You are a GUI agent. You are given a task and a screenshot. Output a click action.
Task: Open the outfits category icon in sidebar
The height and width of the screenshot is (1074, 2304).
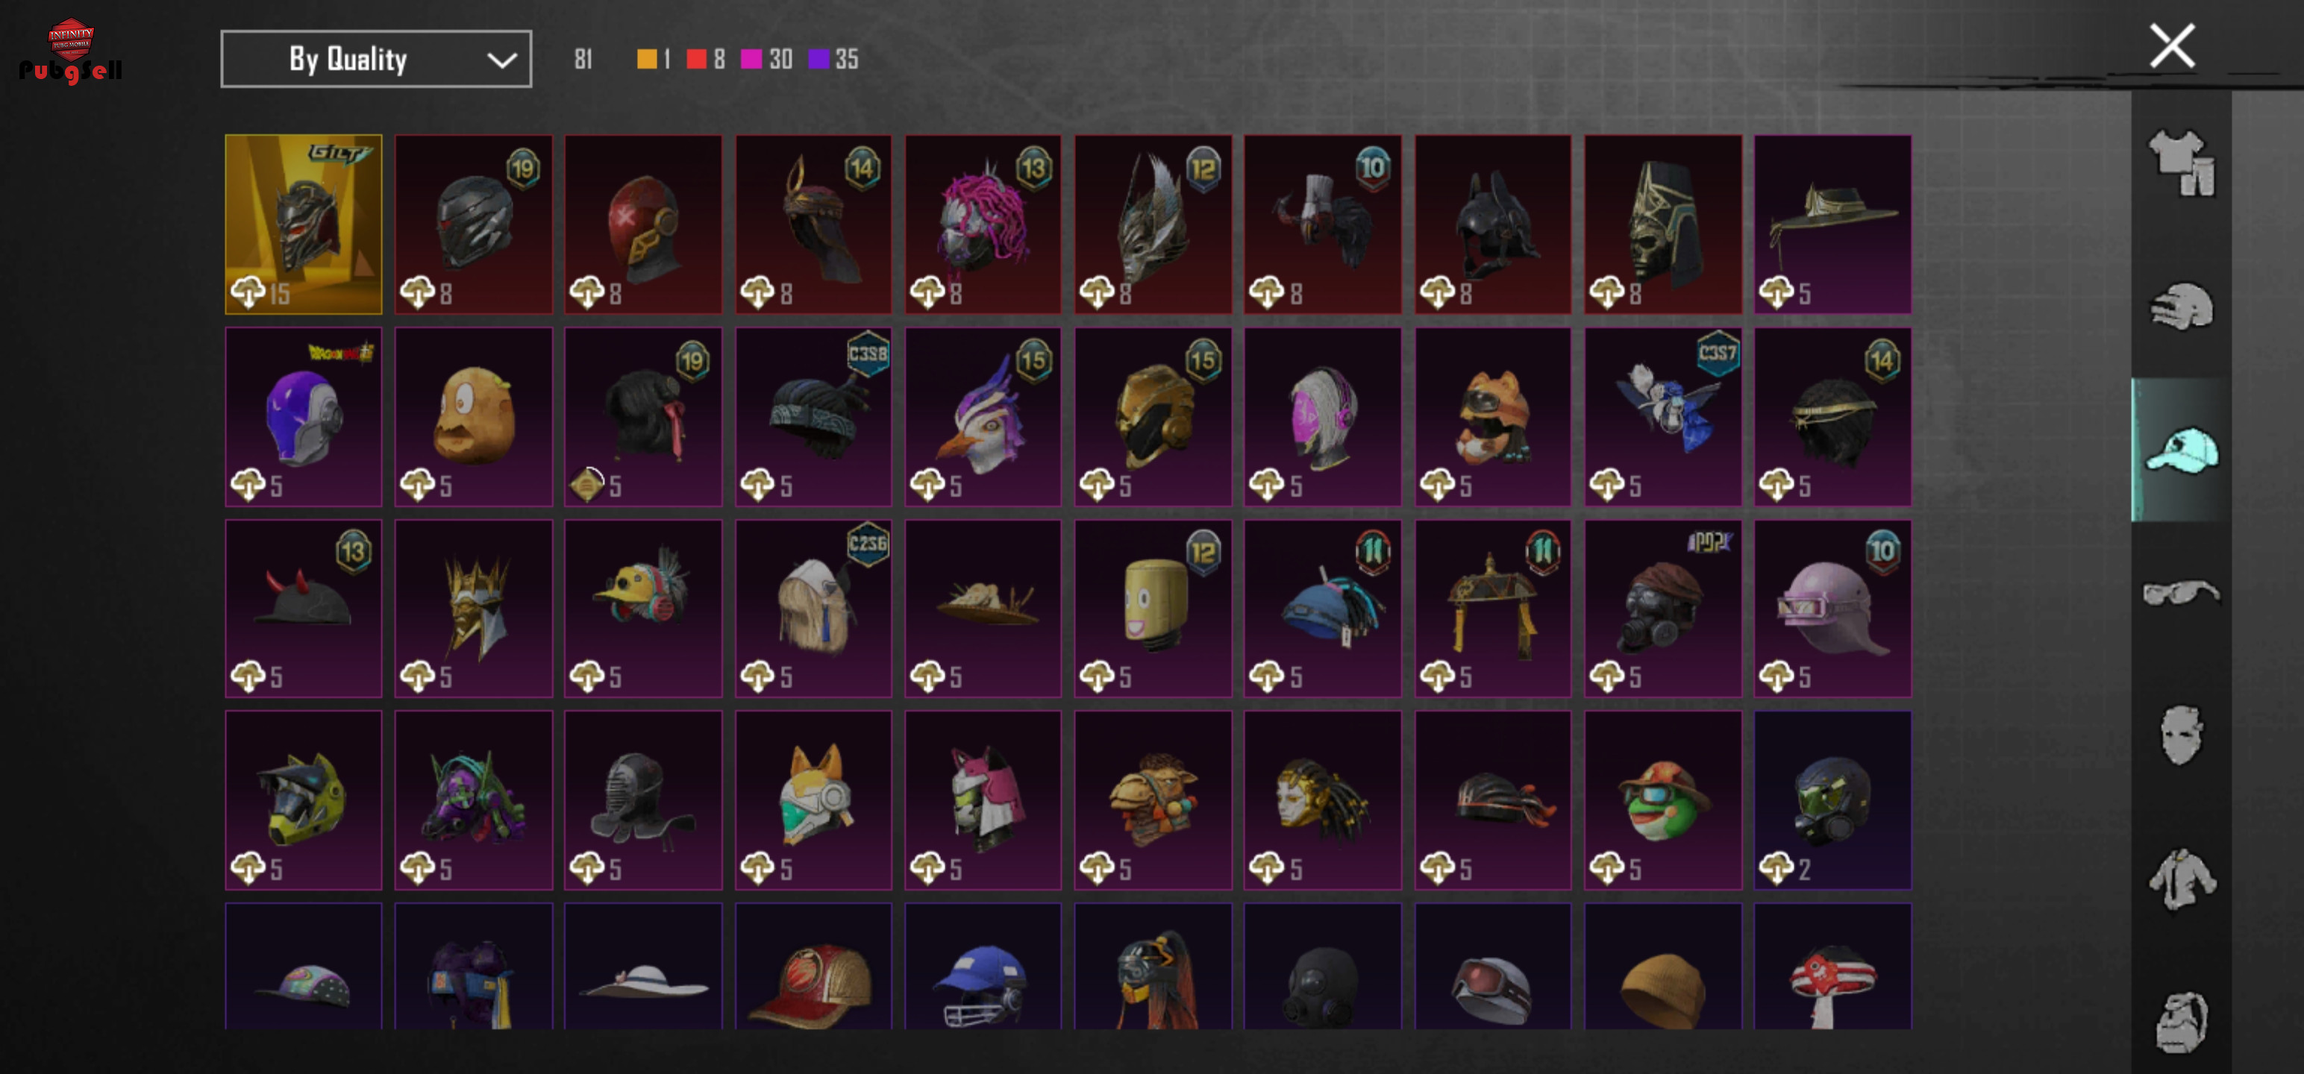pos(2182,163)
